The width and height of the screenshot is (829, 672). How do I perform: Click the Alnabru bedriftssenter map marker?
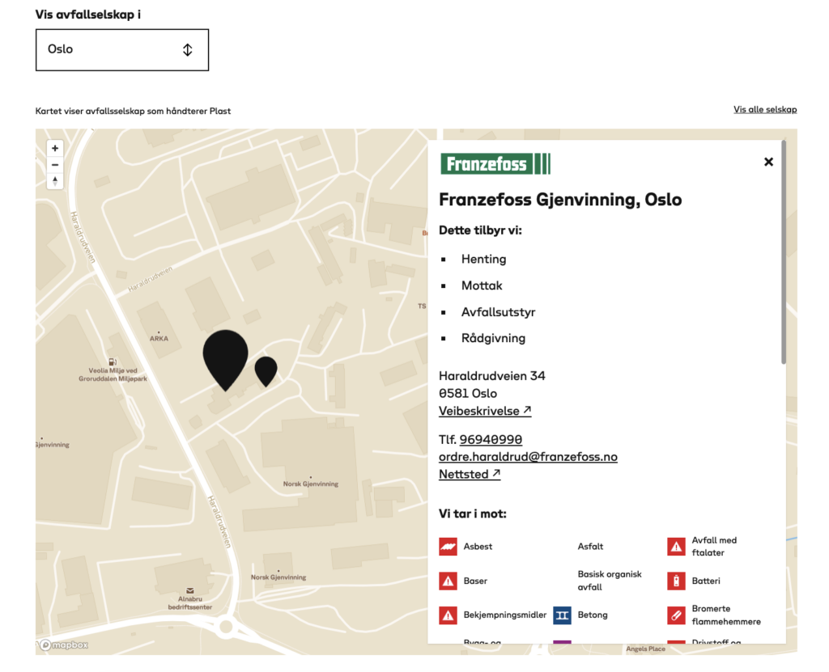coord(189,590)
